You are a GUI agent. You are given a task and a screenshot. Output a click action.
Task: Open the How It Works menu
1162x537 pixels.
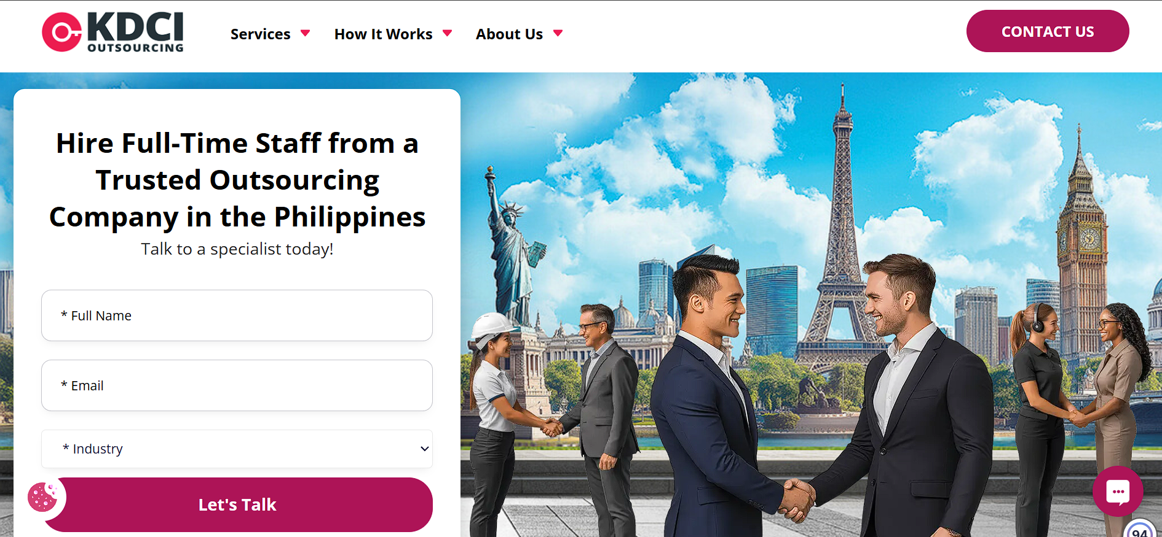coord(384,34)
